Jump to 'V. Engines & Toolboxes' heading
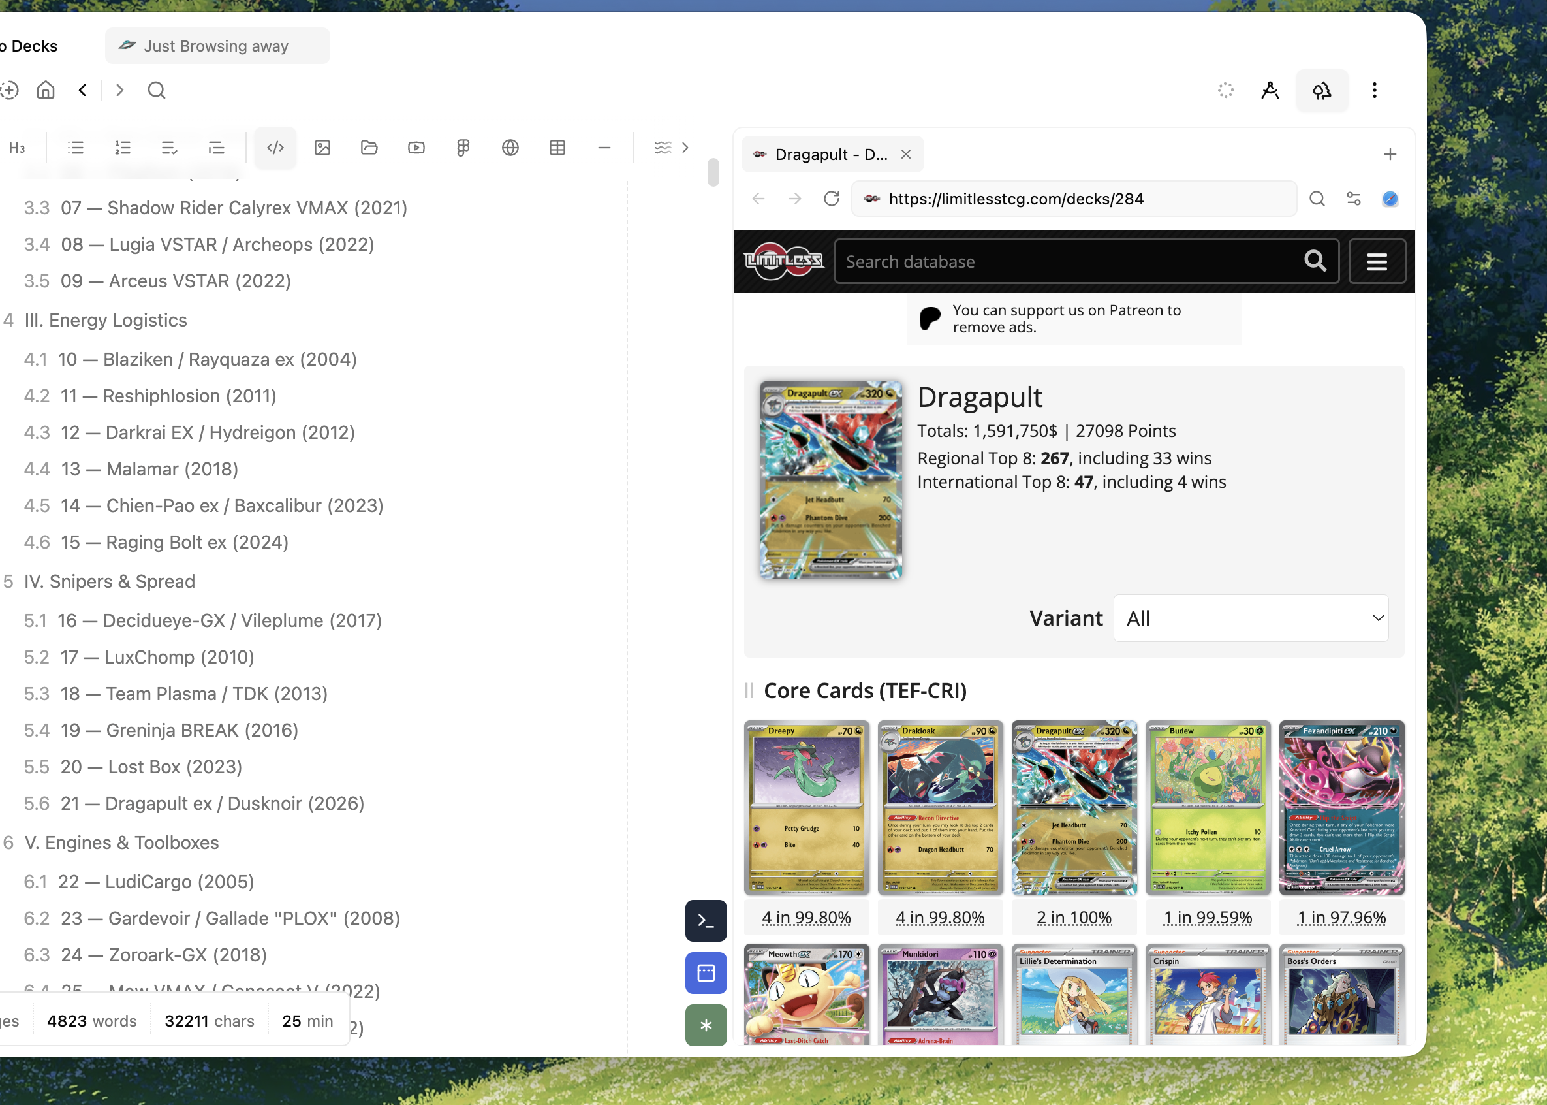 click(x=121, y=843)
